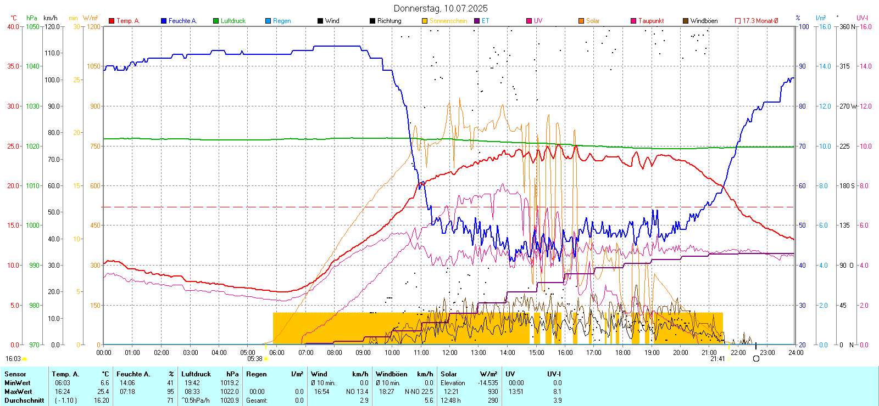The height and width of the screenshot is (406, 879).
Task: Click the blue Feuchte A. legend square
Action: [x=164, y=21]
